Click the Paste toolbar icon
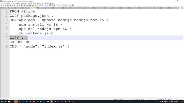The image size is (184, 103). pos(22,5)
